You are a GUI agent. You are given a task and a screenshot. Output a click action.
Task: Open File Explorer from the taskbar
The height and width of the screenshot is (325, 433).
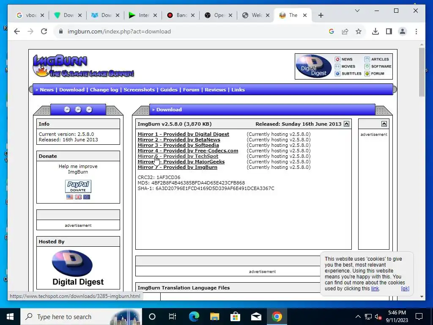[214, 317]
